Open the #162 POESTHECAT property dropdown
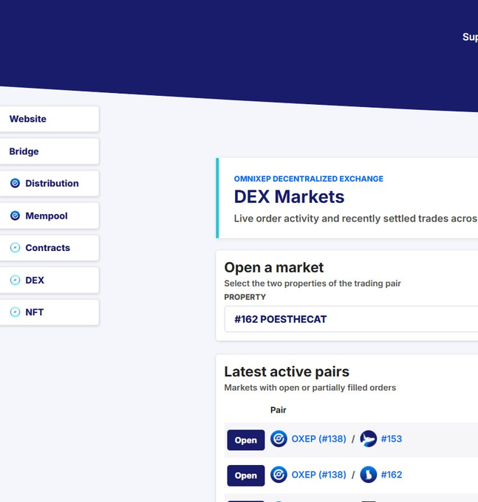The width and height of the screenshot is (478, 502). click(x=351, y=319)
